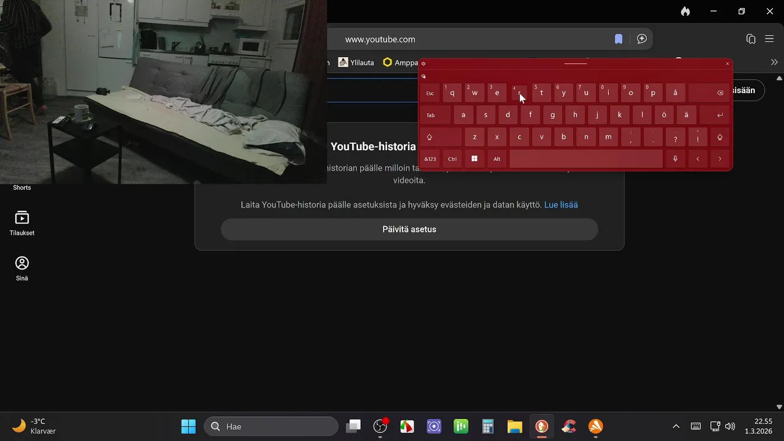
Task: Tap the left Shift key on touch keyboard
Action: point(441,137)
